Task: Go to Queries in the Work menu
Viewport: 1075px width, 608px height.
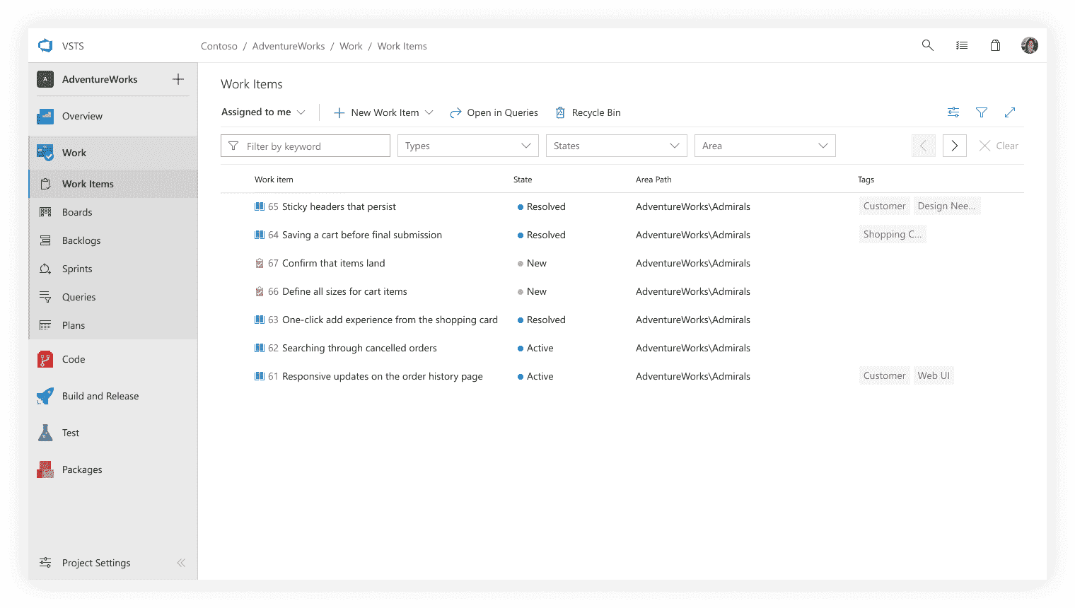Action: pyautogui.click(x=79, y=297)
